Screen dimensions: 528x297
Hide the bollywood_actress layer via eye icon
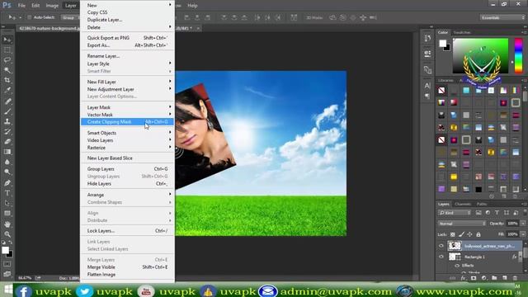coord(441,246)
